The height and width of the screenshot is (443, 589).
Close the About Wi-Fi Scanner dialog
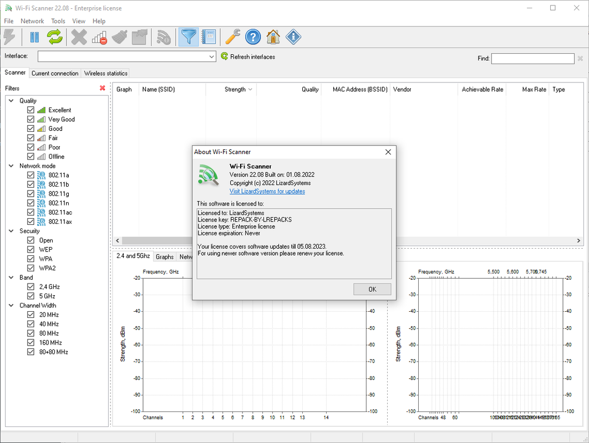(x=388, y=152)
